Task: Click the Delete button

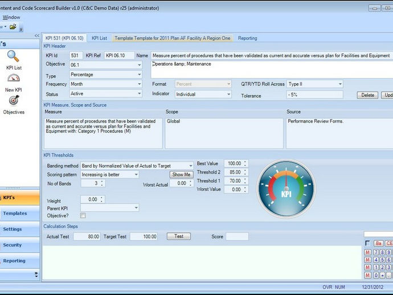Action: (x=367, y=95)
